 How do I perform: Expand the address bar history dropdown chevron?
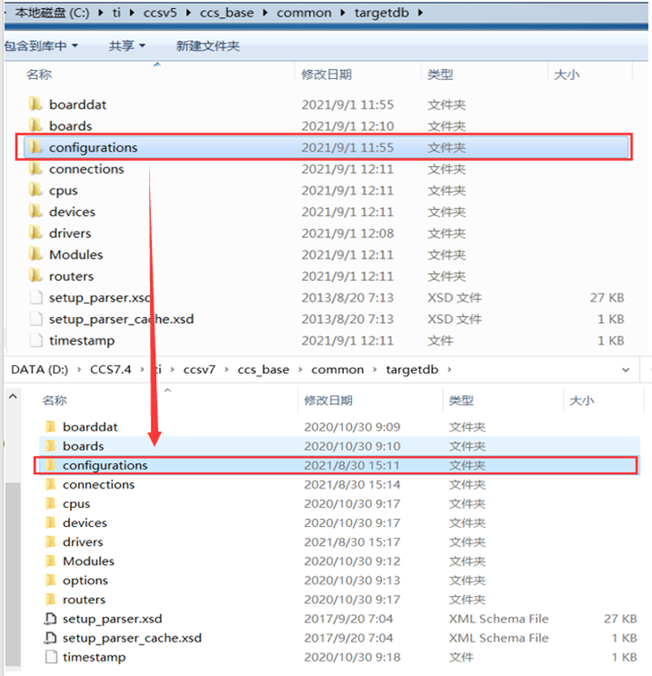[626, 370]
